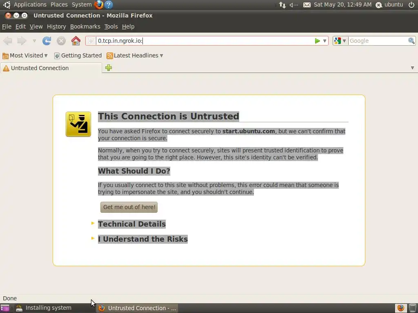Click the Firefox workspace icon bottom right
The height and width of the screenshot is (313, 418).
(x=401, y=308)
